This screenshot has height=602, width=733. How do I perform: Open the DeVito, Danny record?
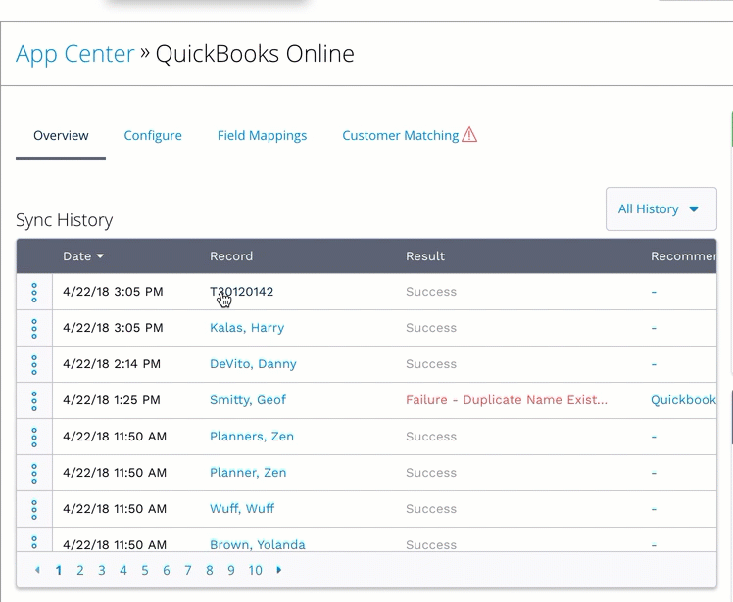[253, 364]
